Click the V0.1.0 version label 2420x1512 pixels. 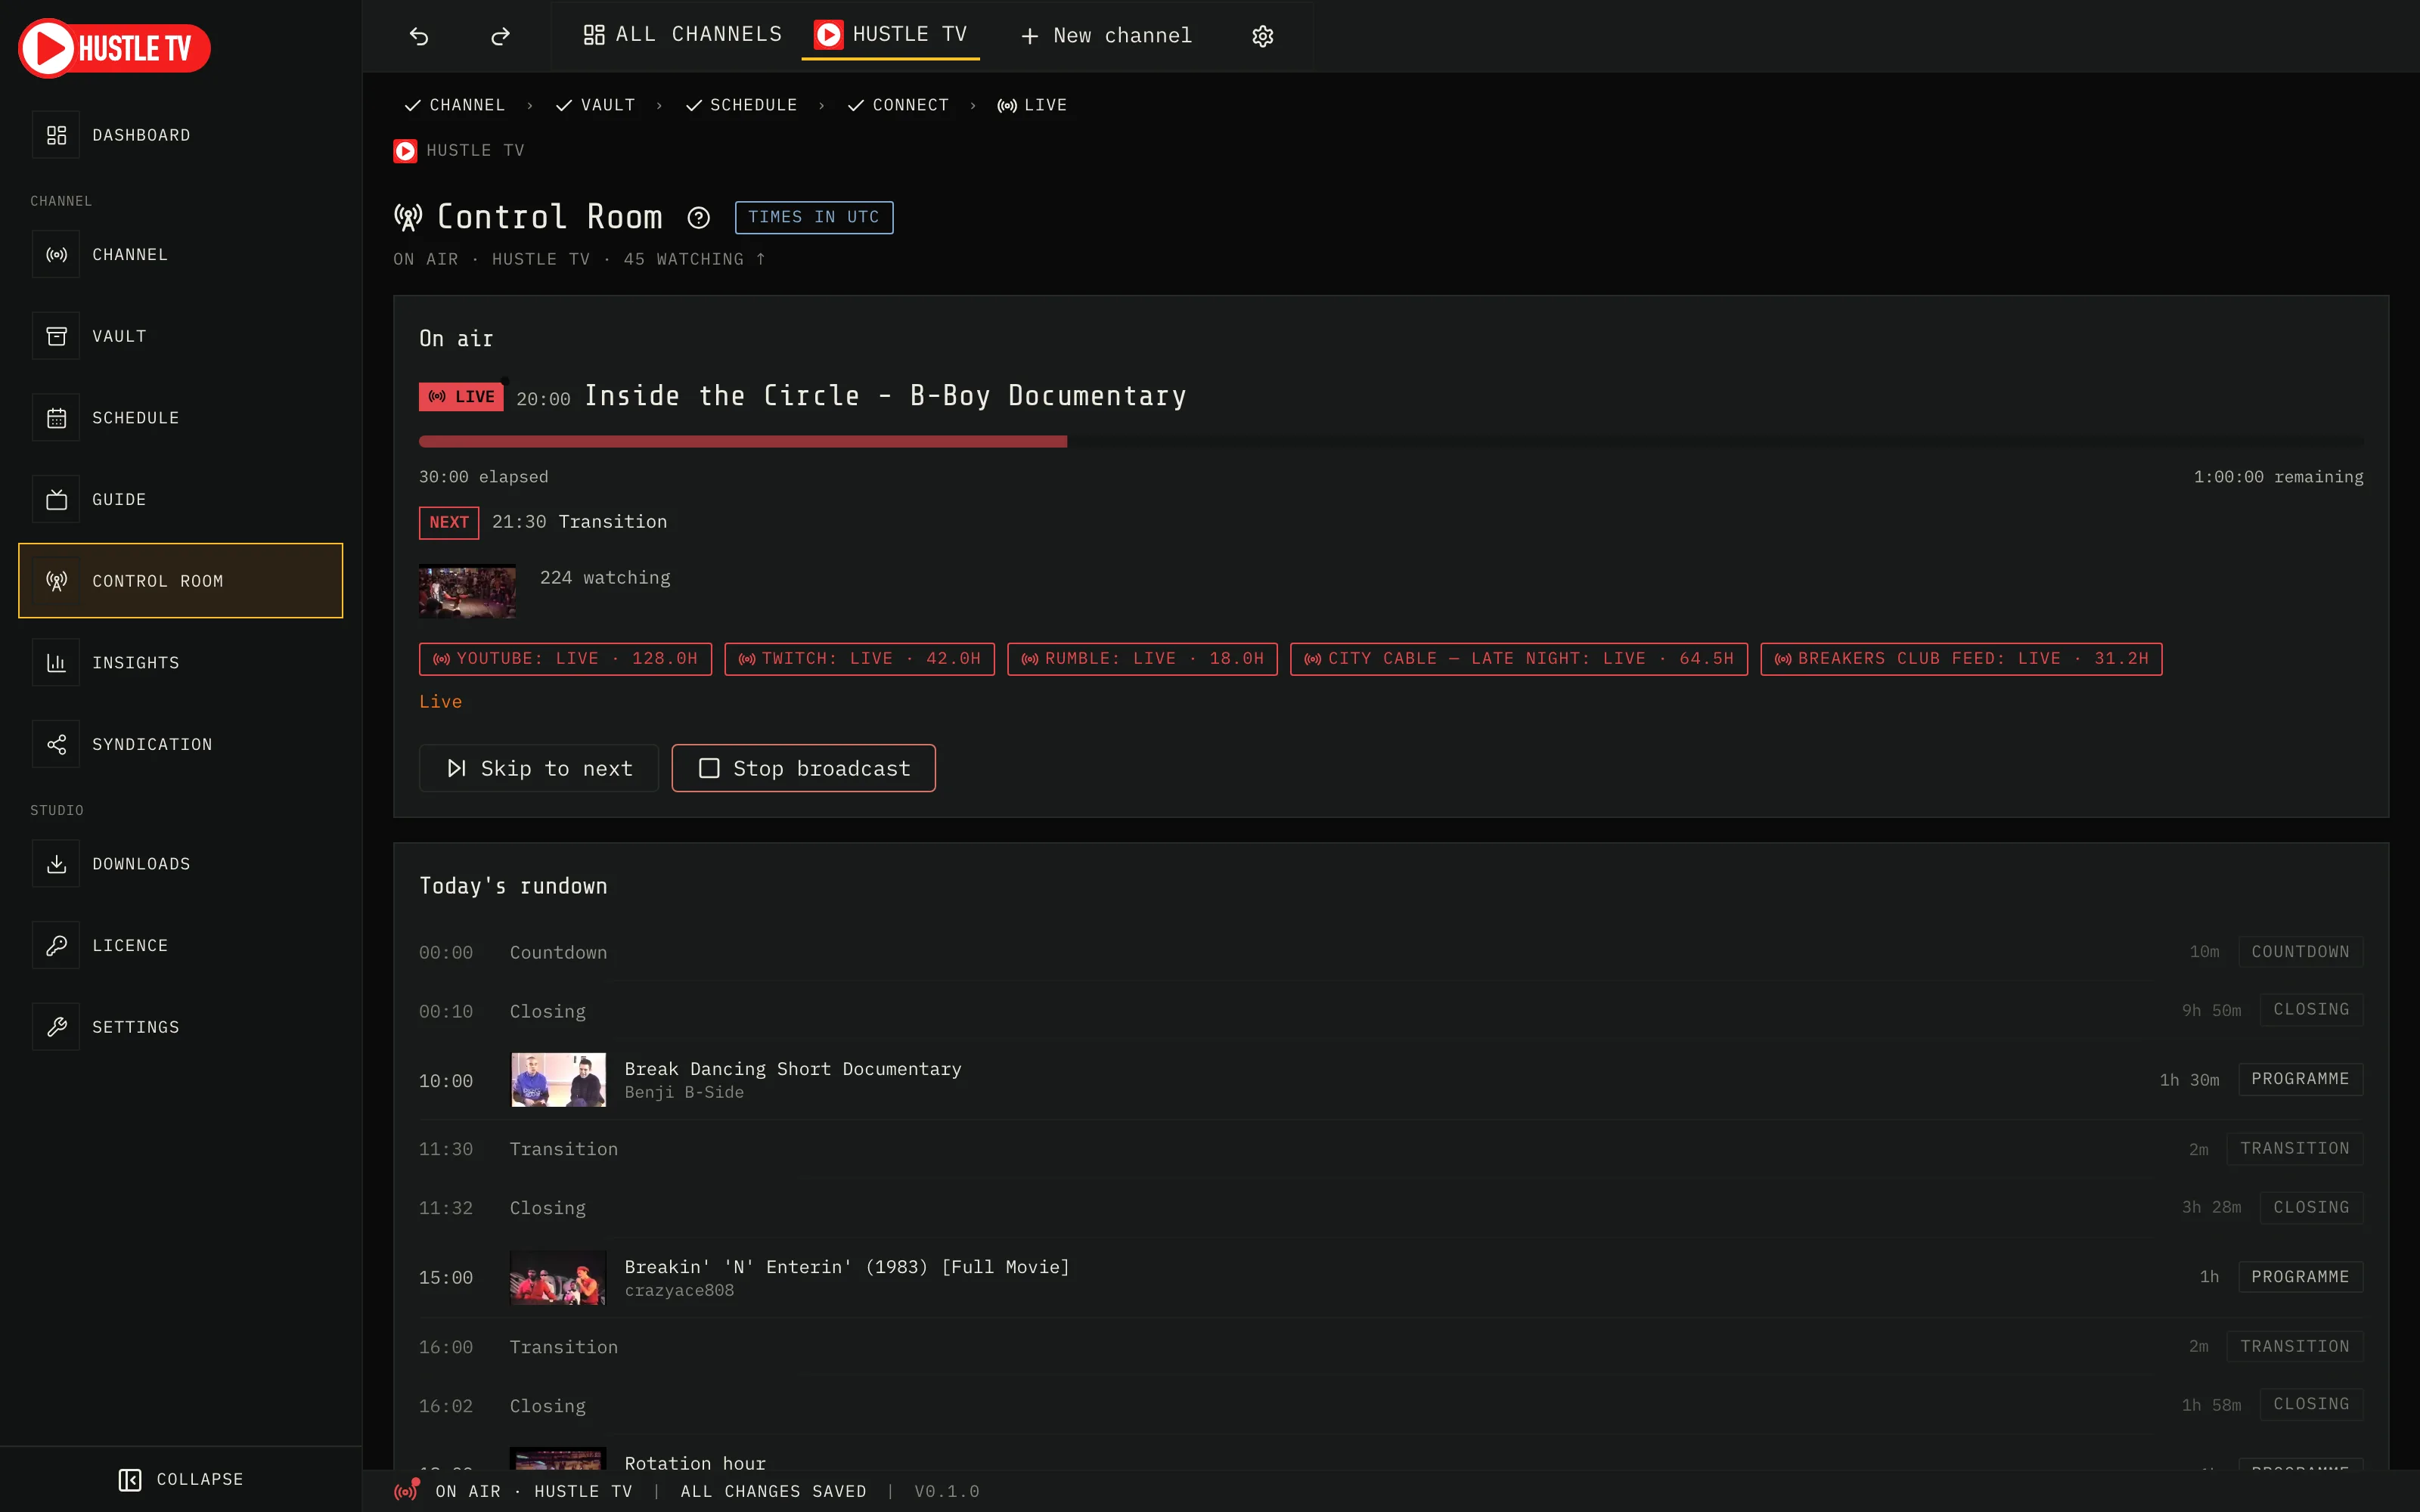point(946,1491)
